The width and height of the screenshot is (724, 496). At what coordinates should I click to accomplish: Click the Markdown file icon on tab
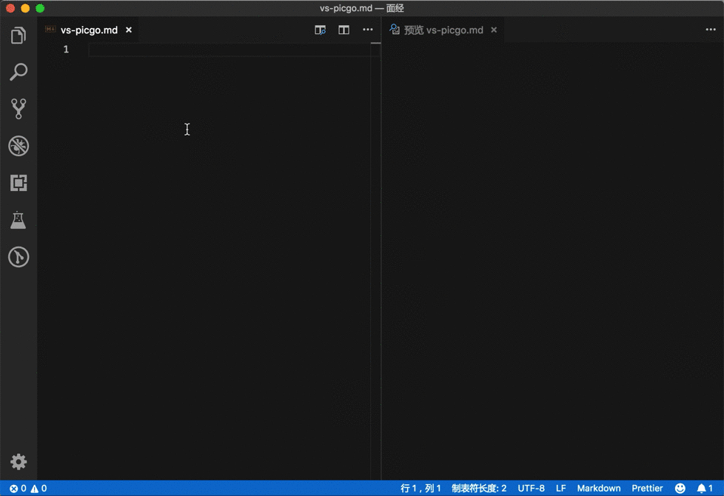pos(50,30)
